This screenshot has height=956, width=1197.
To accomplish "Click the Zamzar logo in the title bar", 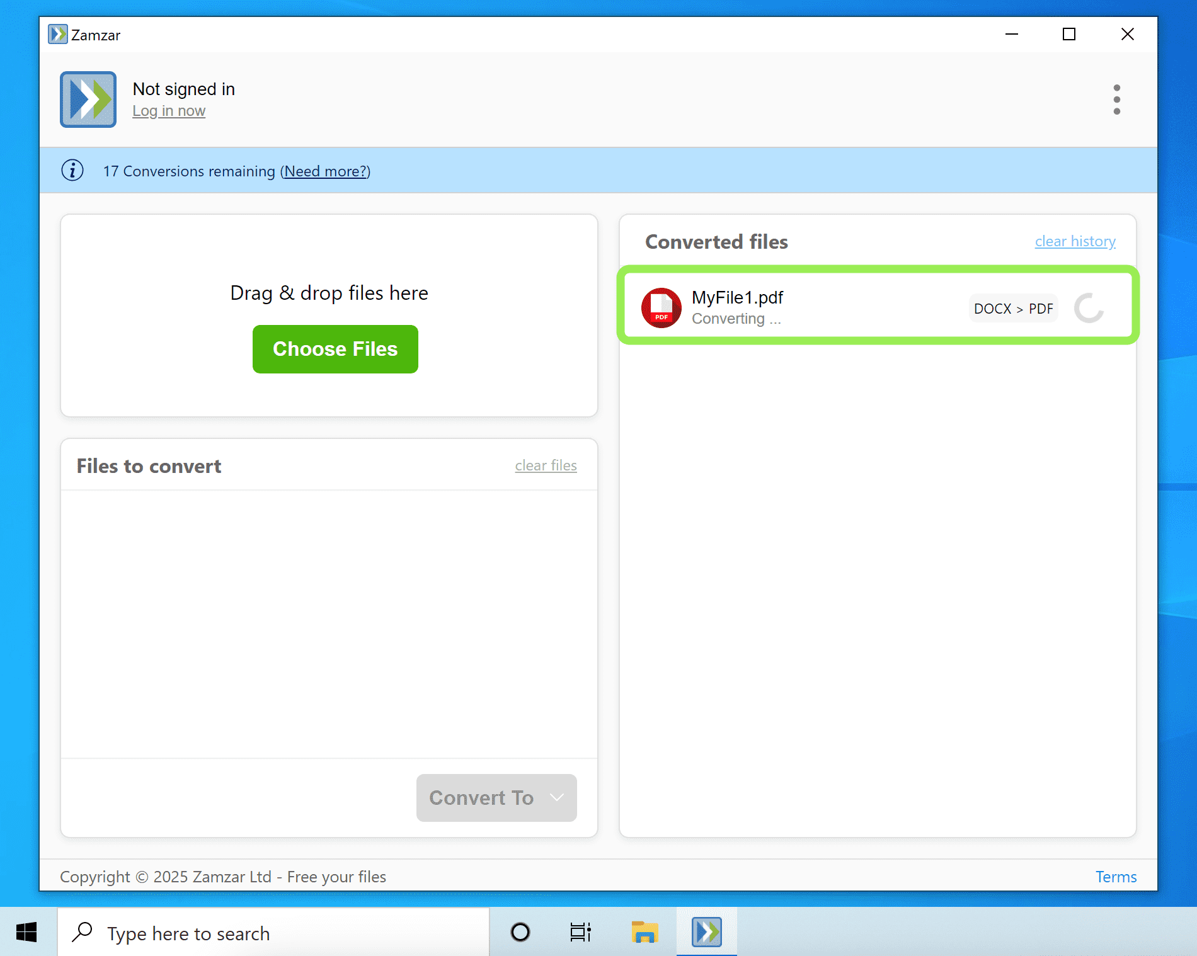I will pos(58,35).
